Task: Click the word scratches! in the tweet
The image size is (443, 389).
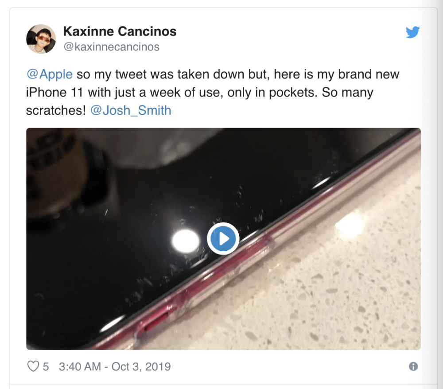Action: [x=56, y=110]
